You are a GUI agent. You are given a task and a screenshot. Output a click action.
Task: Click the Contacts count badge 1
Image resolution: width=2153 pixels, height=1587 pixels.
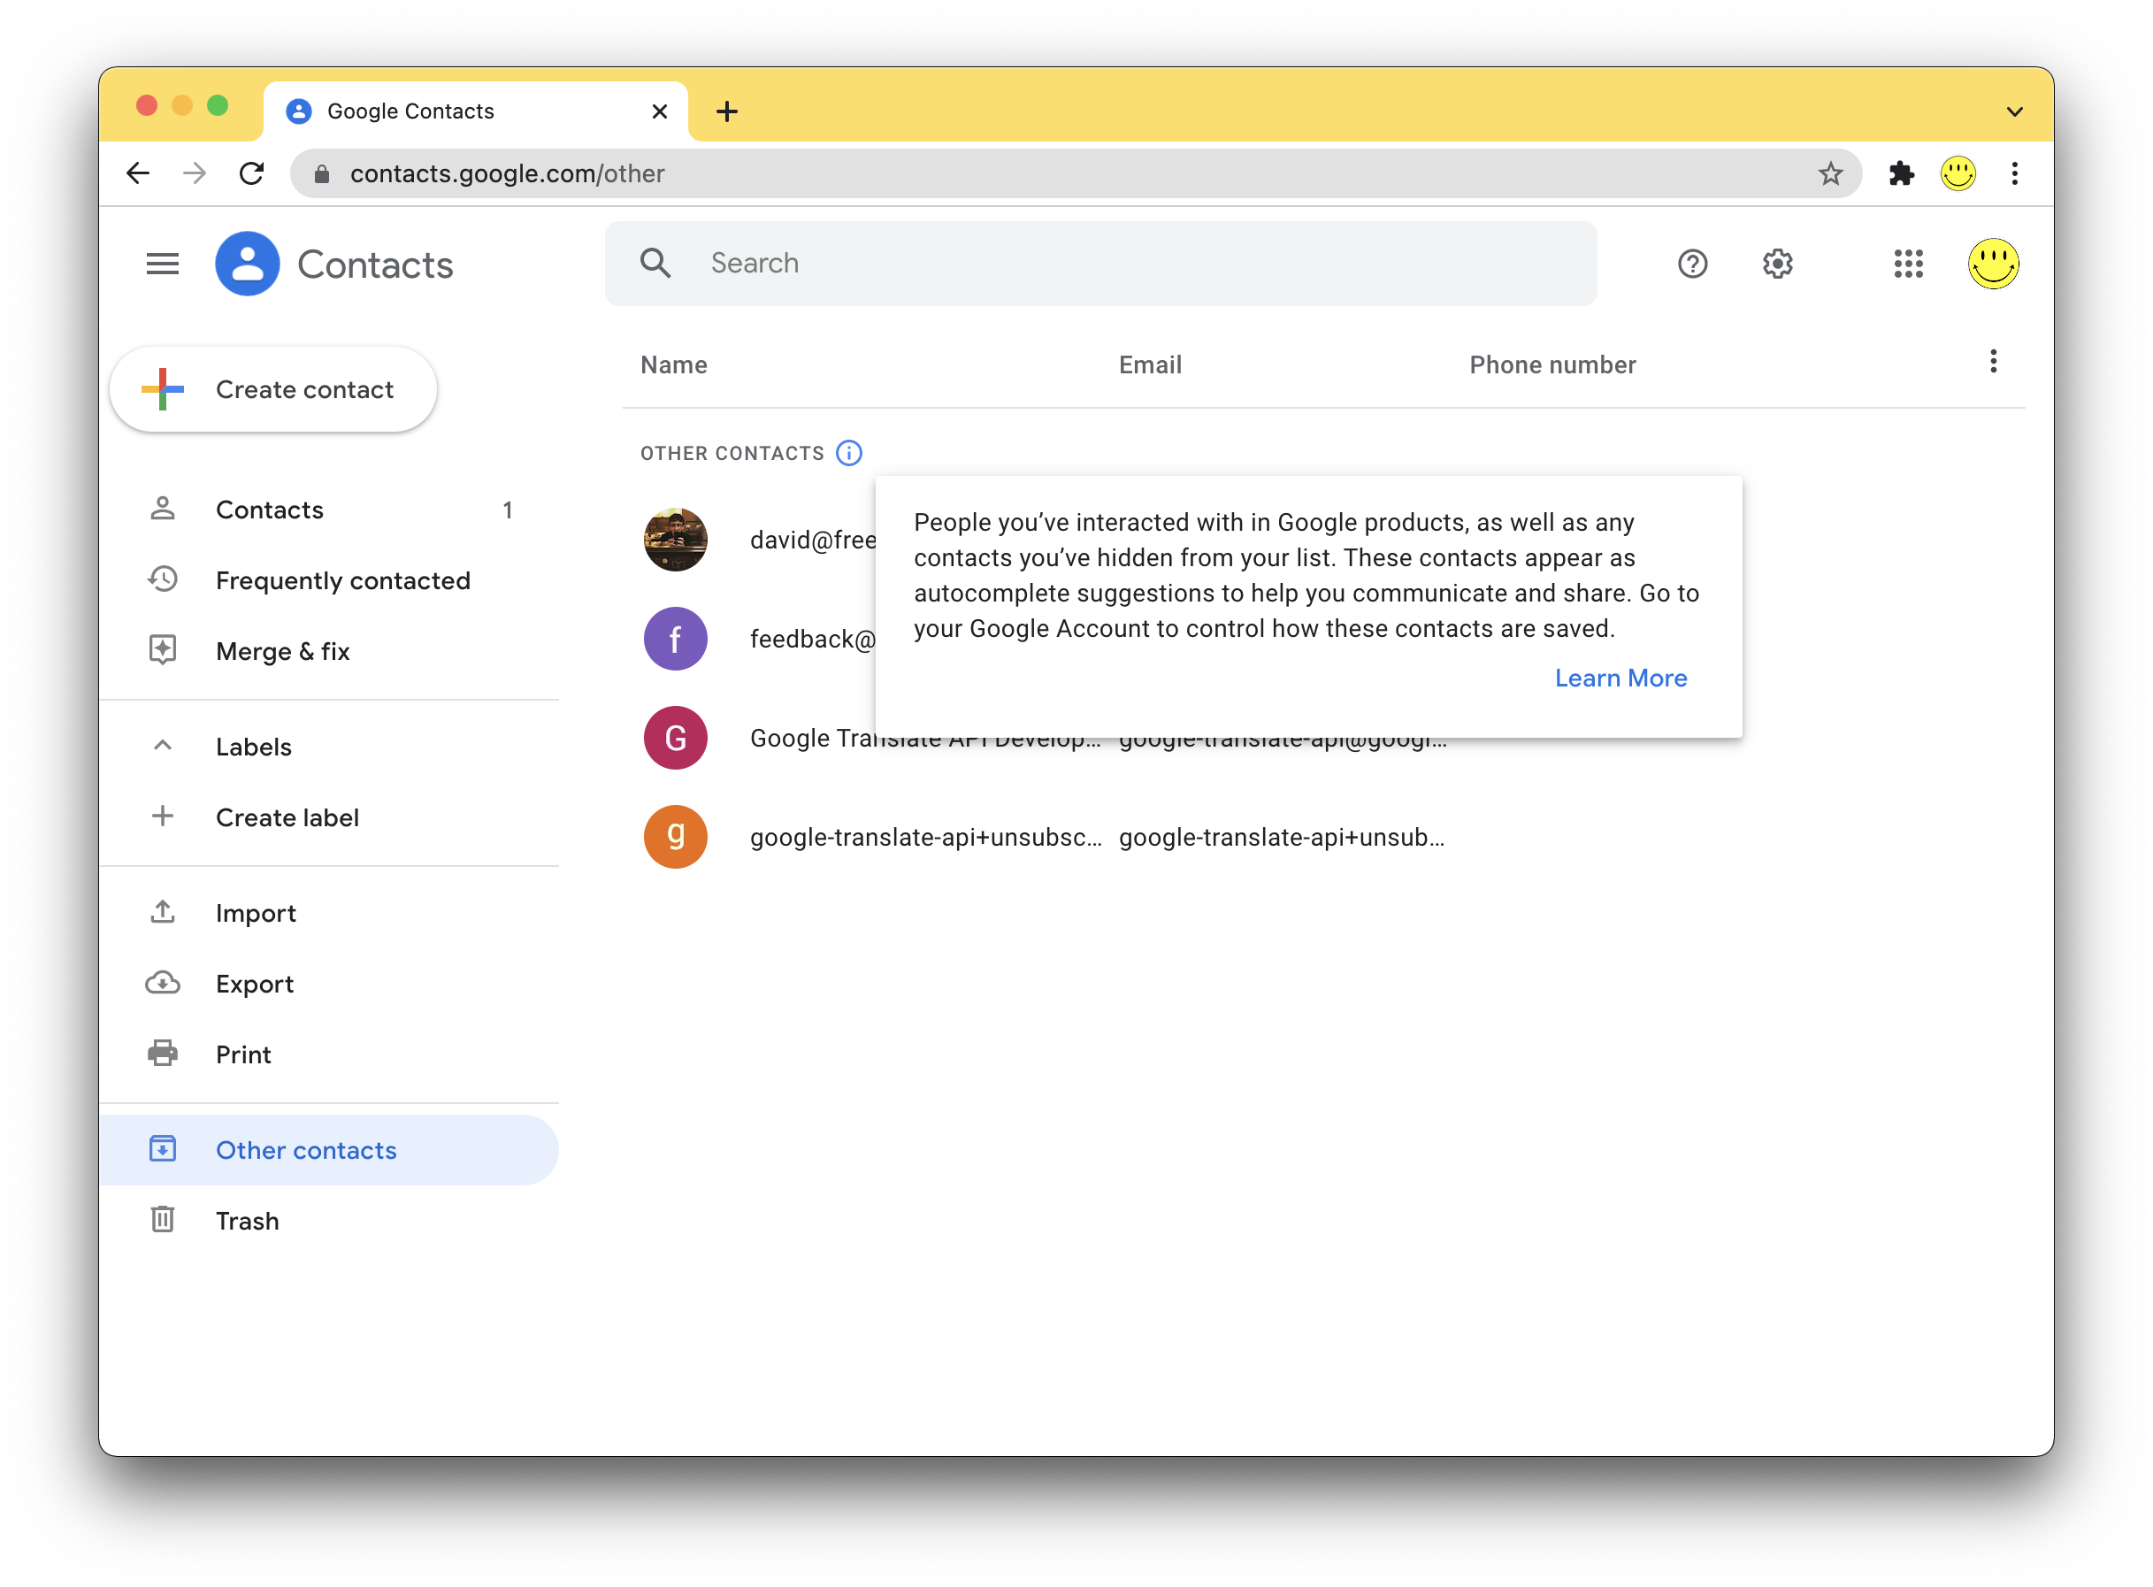[507, 510]
